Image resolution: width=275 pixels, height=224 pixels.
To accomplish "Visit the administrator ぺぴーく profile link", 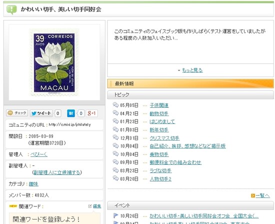I will [39, 154].
